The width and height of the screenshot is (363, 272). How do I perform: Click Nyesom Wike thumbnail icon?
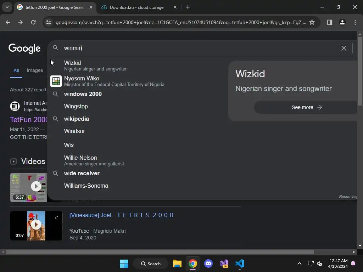coord(56,81)
